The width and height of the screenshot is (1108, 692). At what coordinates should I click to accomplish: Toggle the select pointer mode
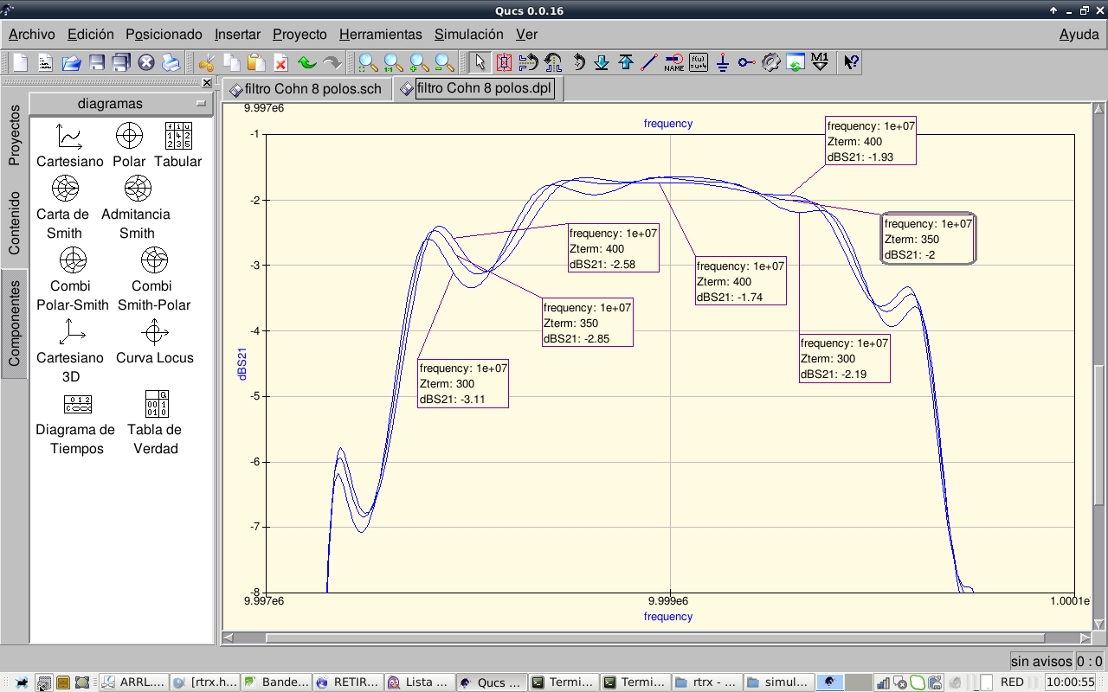pyautogui.click(x=480, y=62)
